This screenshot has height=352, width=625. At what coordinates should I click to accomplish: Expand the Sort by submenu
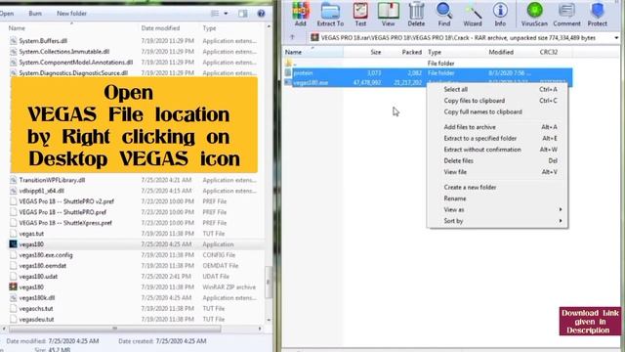pyautogui.click(x=497, y=220)
